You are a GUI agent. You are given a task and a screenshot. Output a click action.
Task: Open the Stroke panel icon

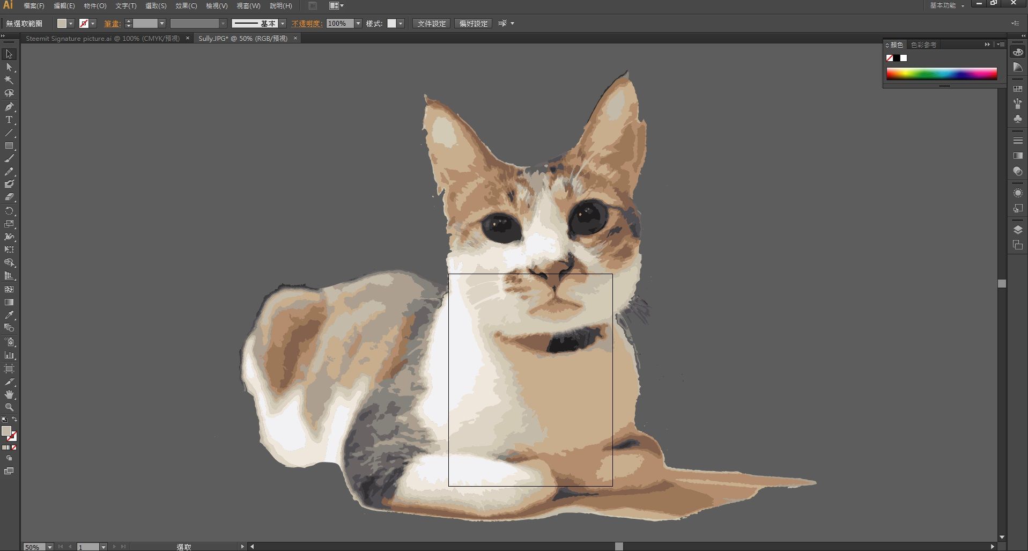pos(1018,141)
